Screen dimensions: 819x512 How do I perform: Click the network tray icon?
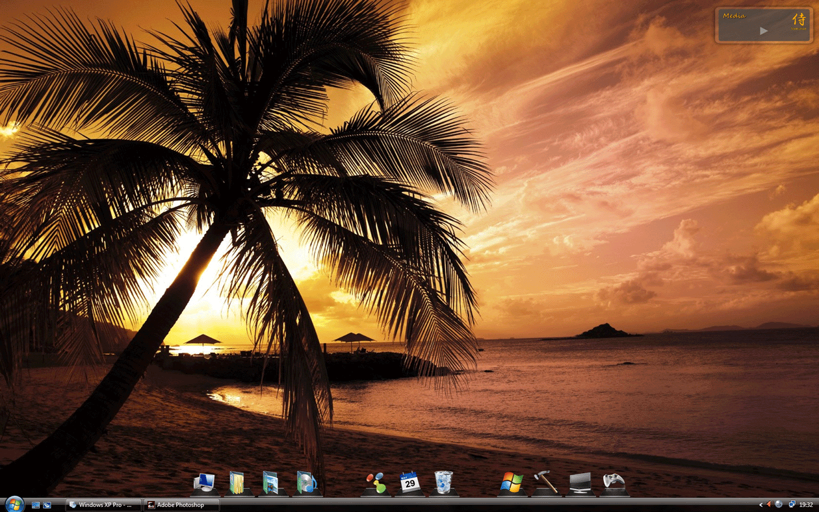pos(792,505)
